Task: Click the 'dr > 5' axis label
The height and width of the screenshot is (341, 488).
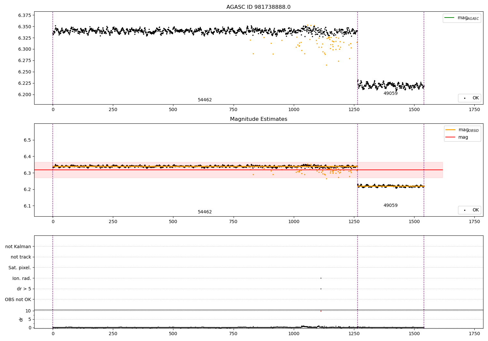Action: pos(24,289)
